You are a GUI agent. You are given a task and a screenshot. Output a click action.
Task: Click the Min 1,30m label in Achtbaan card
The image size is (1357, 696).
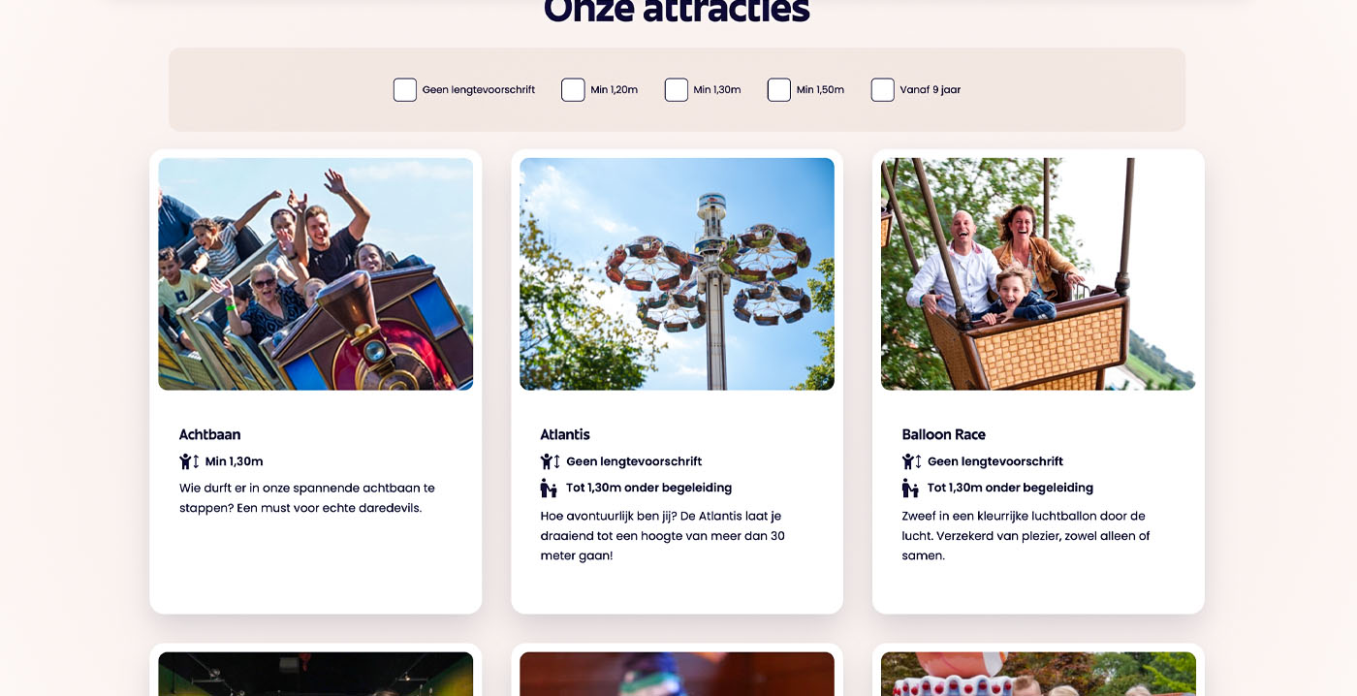tap(234, 461)
